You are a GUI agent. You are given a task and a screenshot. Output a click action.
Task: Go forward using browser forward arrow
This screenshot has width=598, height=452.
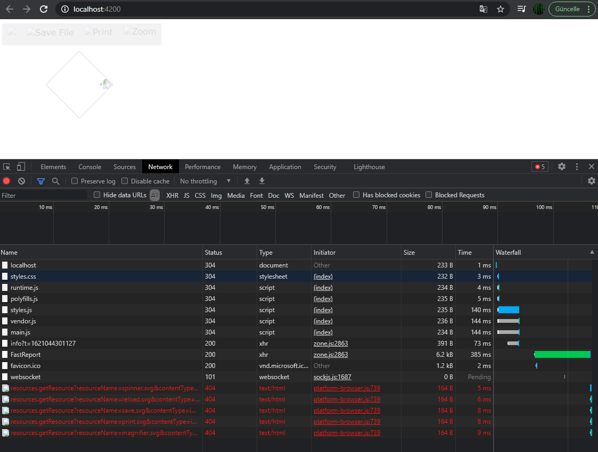click(x=26, y=9)
